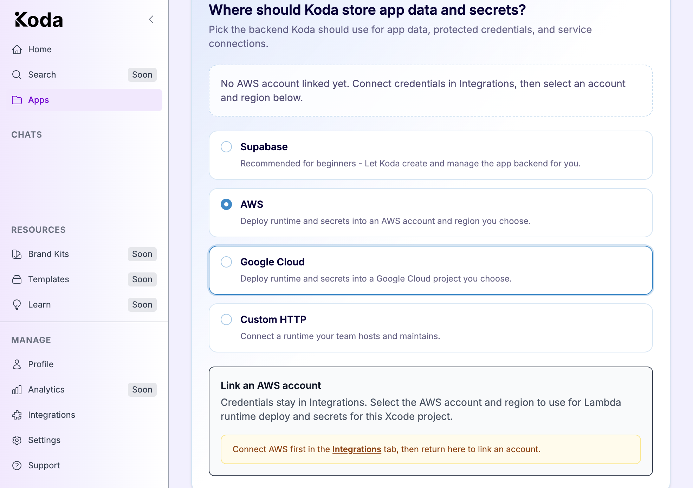
Task: Click the Settings gear icon
Action: pyautogui.click(x=17, y=440)
